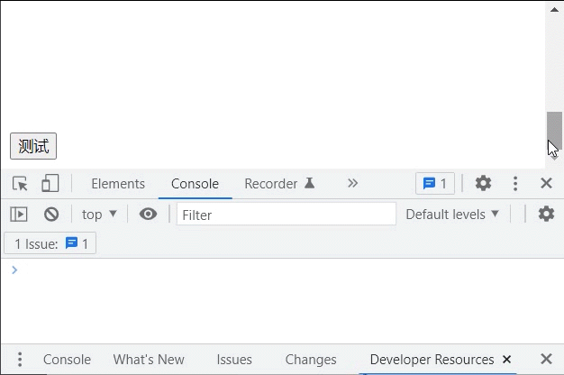This screenshot has height=375, width=564.
Task: Open the drawer three-dot more tools menu
Action: [x=20, y=359]
